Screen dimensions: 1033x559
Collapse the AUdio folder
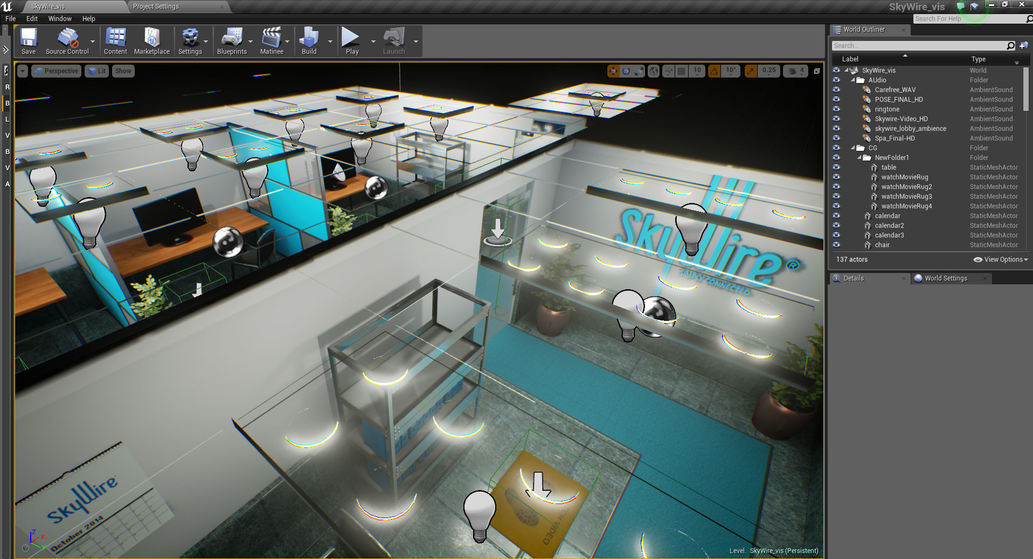point(853,80)
